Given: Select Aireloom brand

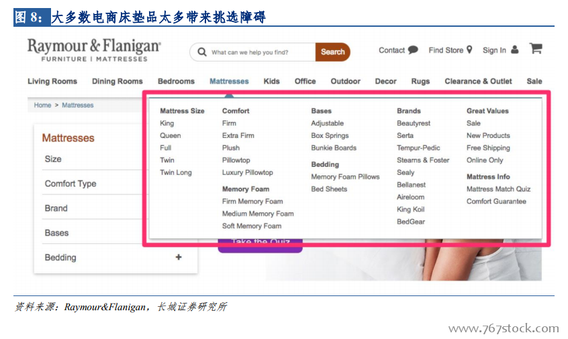Looking at the screenshot, I should [410, 197].
